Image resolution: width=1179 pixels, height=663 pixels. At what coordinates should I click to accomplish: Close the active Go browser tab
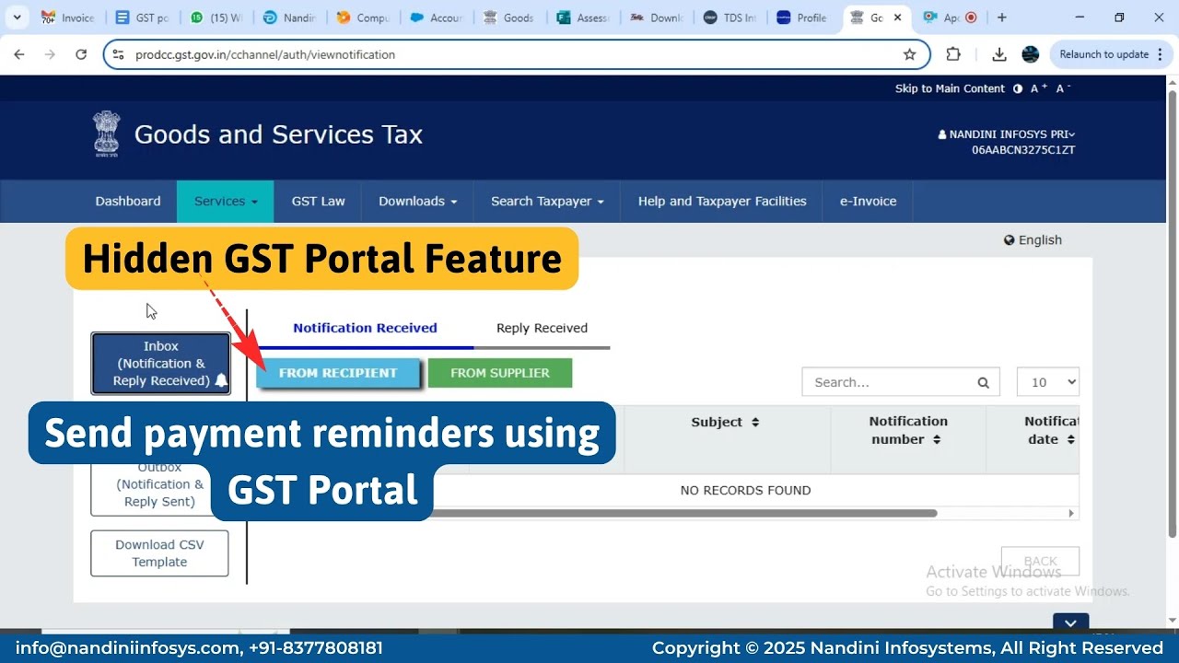(x=897, y=17)
